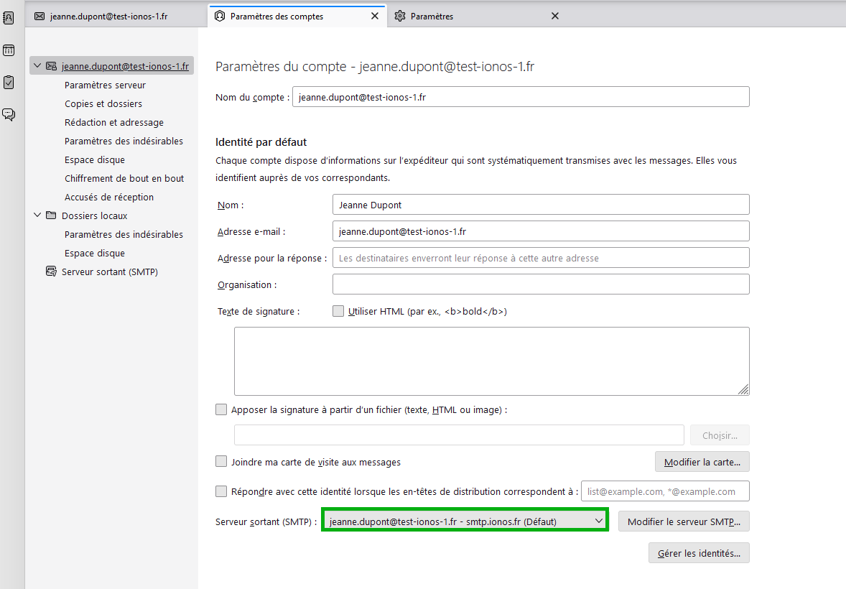Select account Espace disque item

[94, 159]
